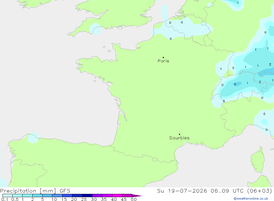The image size is (274, 201).
Task: Click the '30' legend scale label
Action: click(x=94, y=199)
